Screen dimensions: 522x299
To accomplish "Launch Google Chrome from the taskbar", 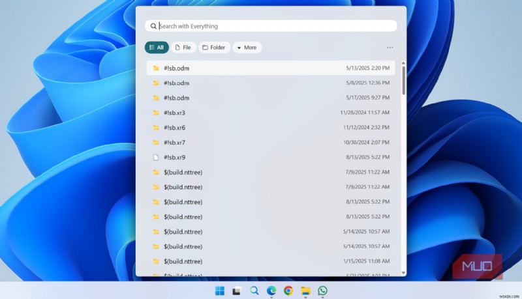I will (288, 291).
